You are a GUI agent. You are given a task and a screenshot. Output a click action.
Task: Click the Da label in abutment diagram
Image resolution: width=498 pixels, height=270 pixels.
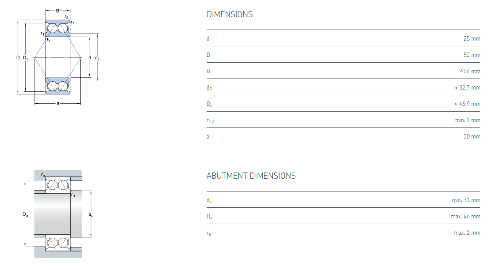[x=25, y=215]
